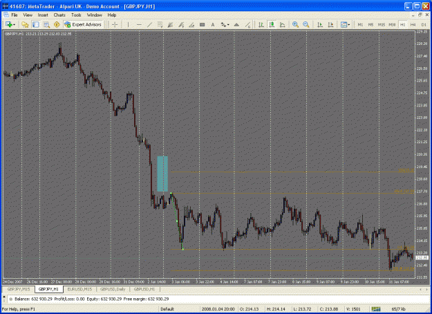This screenshot has height=314, width=432.
Task: Select the Horizontal Line tool
Action: pyautogui.click(x=139, y=24)
